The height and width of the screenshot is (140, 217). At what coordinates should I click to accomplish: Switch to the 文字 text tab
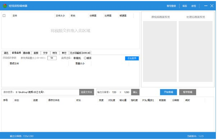point(45,53)
